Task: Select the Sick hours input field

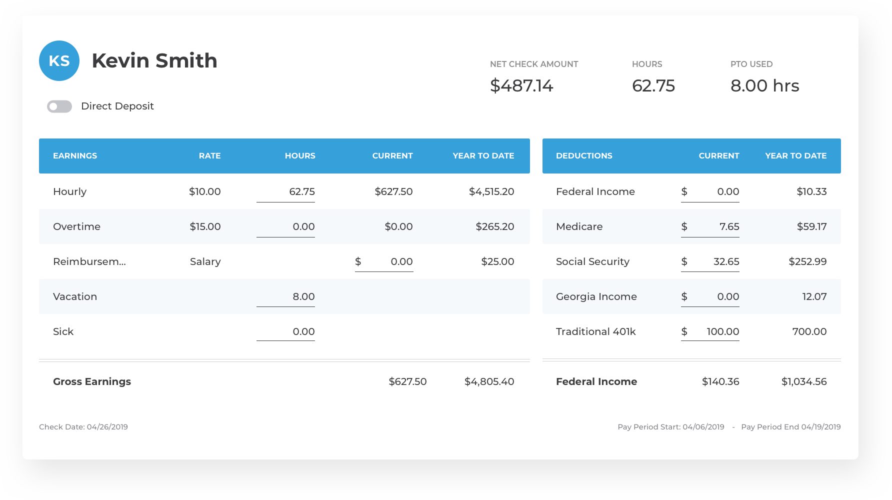Action: tap(286, 332)
